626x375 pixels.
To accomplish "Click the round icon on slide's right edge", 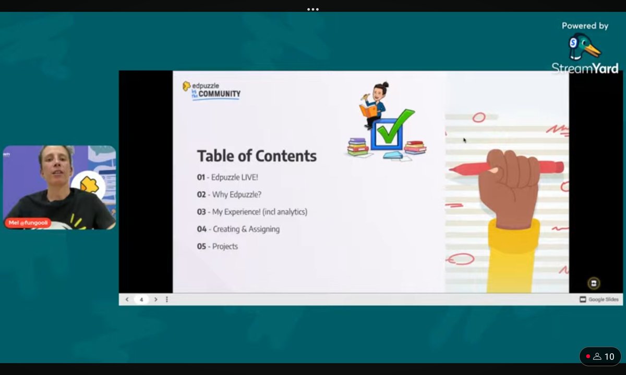I will pos(594,283).
